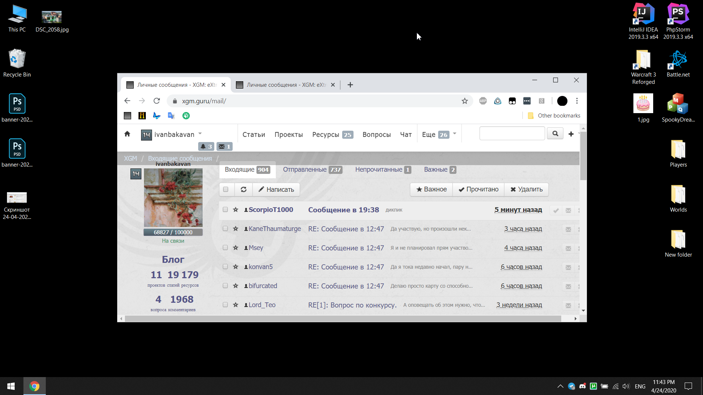
Task: Open a new browser tab
Action: [x=350, y=85]
